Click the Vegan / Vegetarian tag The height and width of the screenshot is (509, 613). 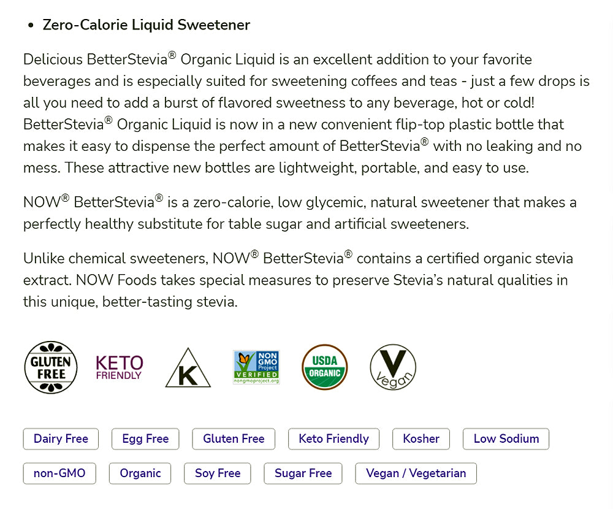[416, 473]
